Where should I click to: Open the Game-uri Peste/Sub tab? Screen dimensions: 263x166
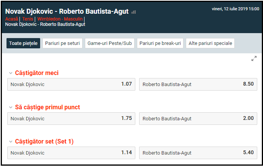click(110, 43)
